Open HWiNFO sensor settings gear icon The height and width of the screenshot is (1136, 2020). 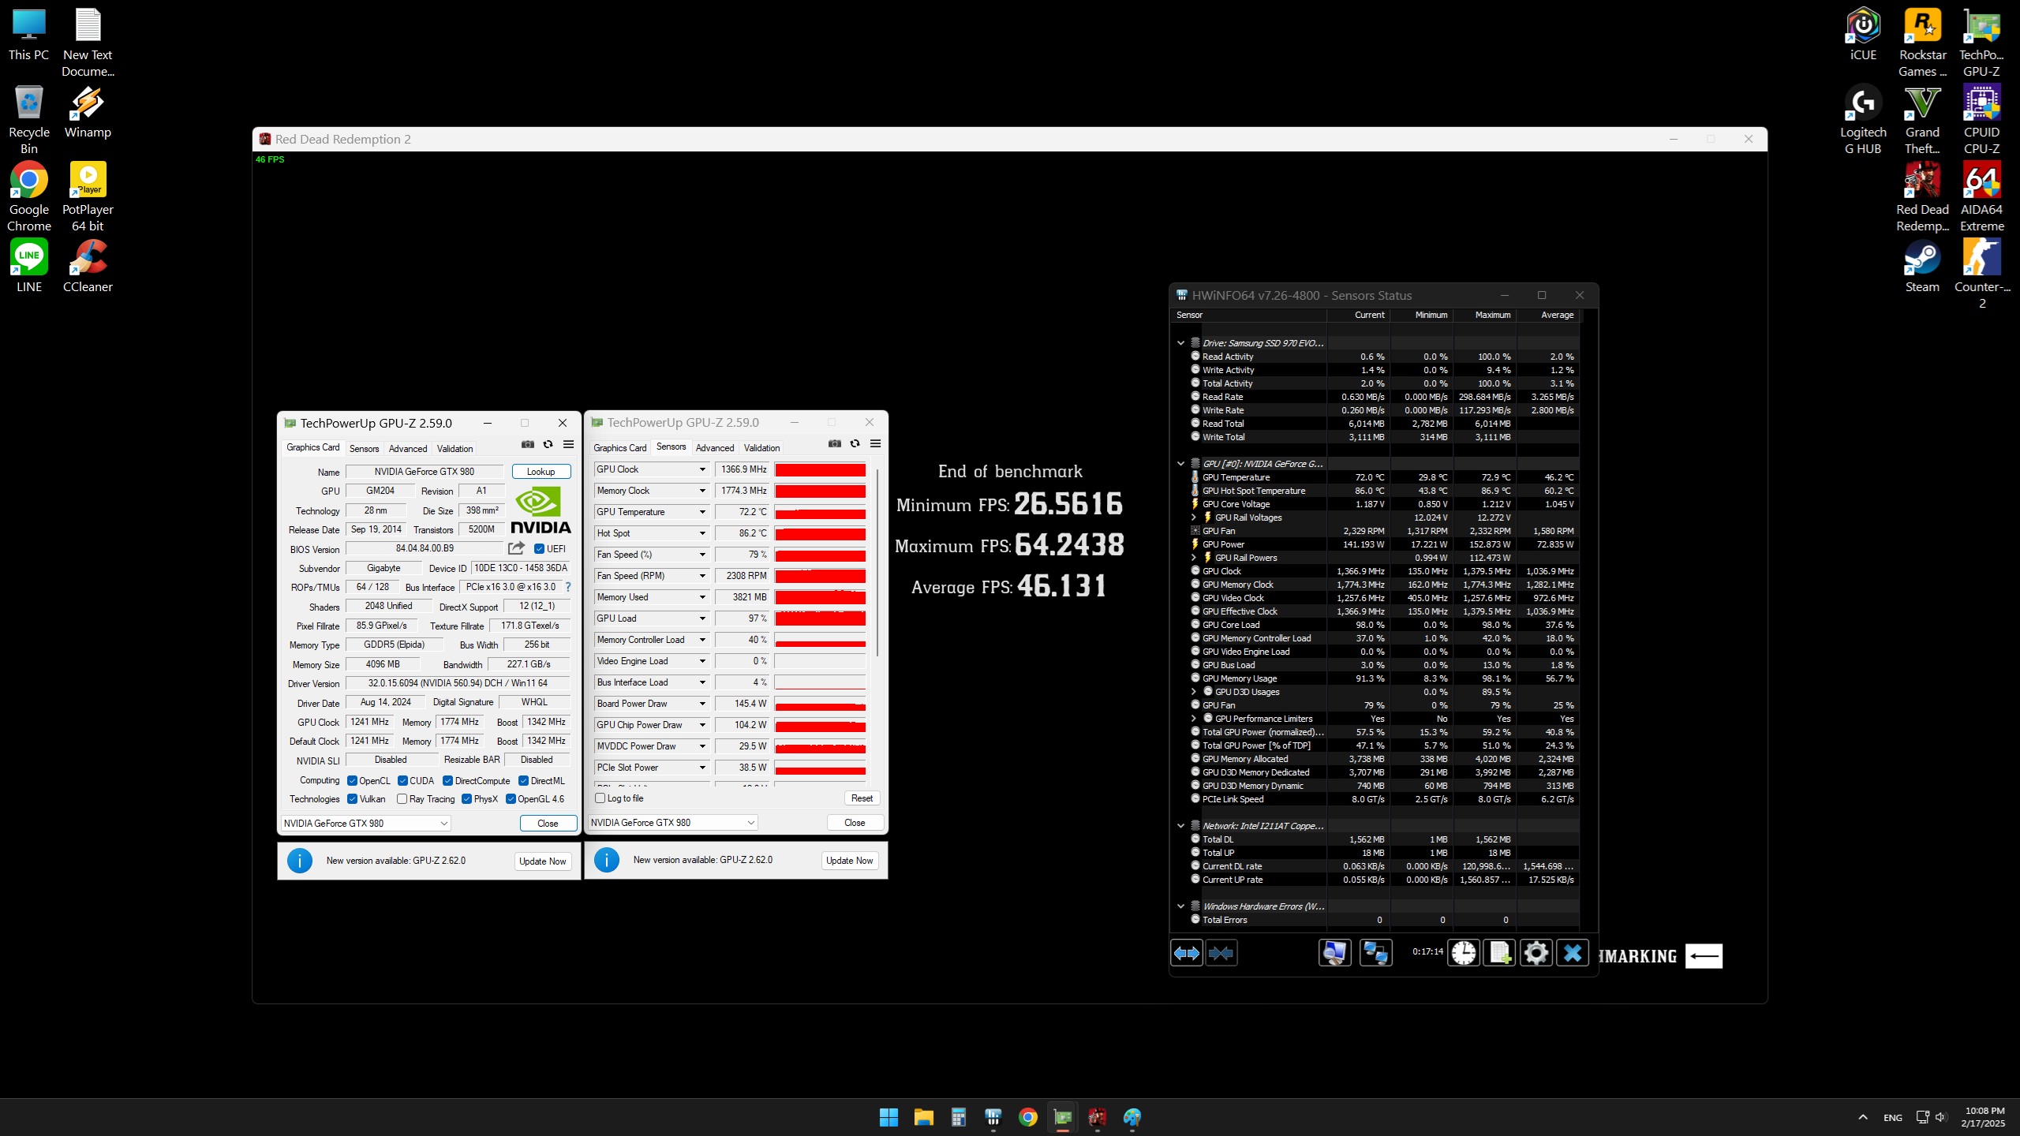(x=1536, y=953)
